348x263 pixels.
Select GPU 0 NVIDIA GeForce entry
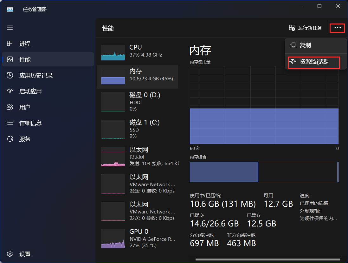coord(113,239)
